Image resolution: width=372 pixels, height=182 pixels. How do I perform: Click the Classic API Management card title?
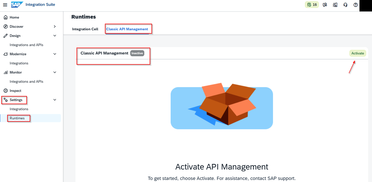[x=104, y=53]
